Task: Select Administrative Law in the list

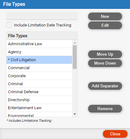Action: tap(39, 44)
